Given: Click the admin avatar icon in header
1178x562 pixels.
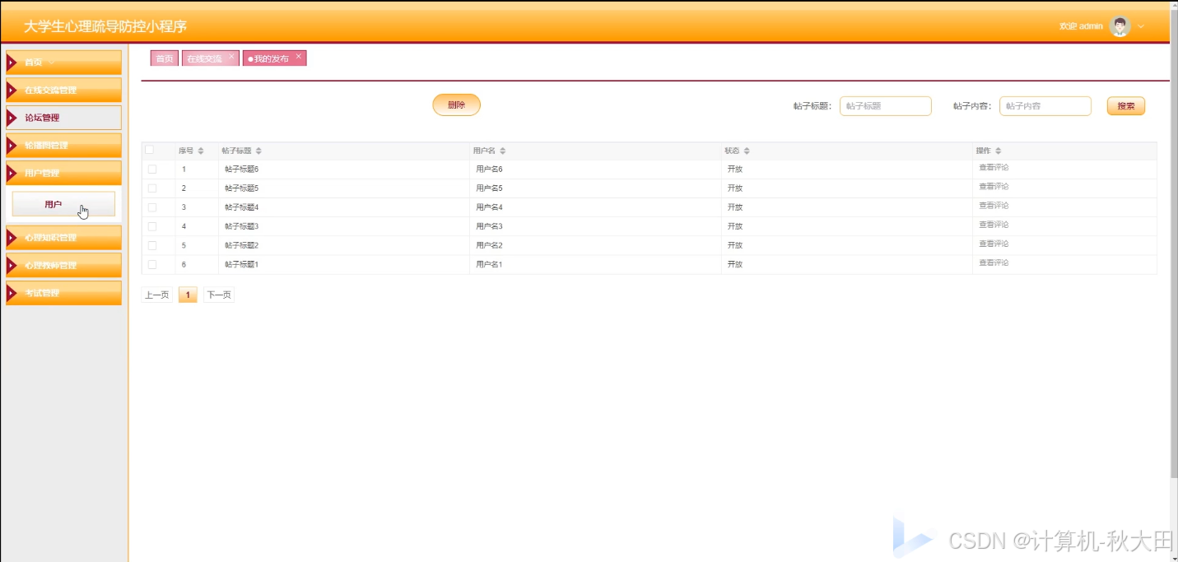Looking at the screenshot, I should click(1120, 26).
